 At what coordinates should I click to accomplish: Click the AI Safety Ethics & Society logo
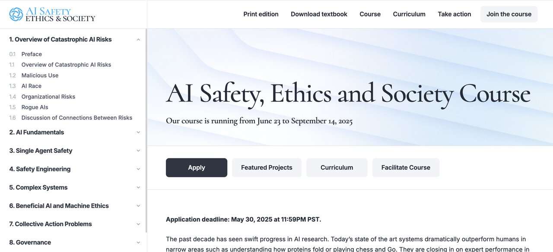(52, 14)
